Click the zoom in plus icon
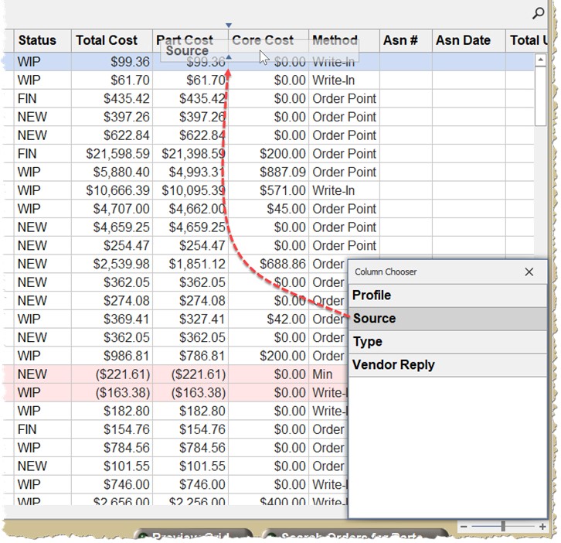Viewport: 561px width, 543px height. click(x=543, y=526)
